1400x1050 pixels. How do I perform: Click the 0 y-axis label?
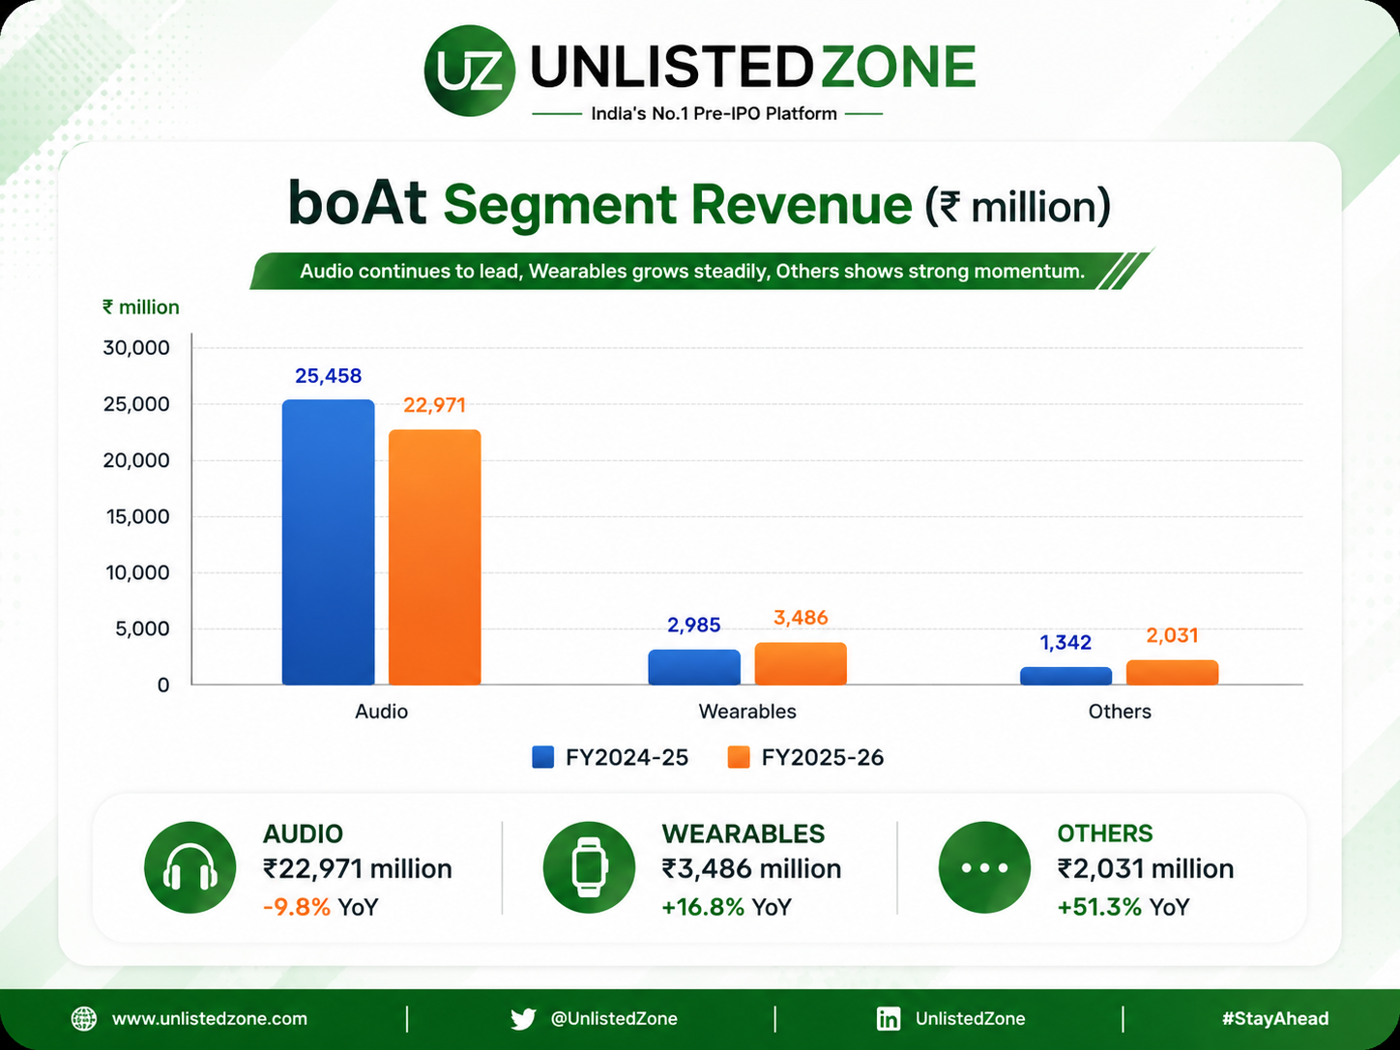pos(163,685)
